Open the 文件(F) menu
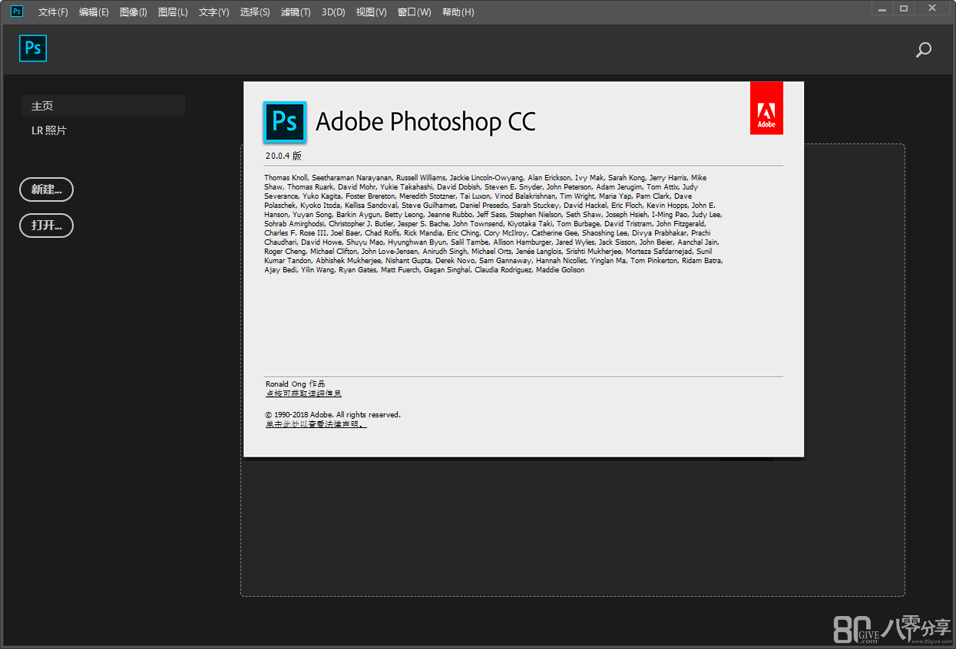Image resolution: width=956 pixels, height=649 pixels. (53, 12)
